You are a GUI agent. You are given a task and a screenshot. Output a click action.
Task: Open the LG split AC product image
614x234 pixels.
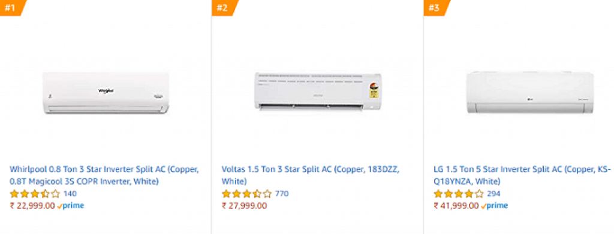pyautogui.click(x=530, y=92)
